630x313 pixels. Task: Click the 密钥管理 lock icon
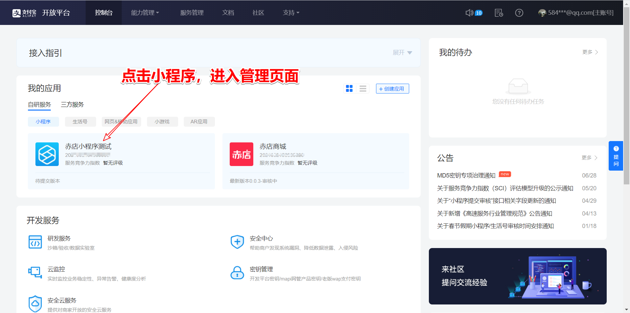237,273
